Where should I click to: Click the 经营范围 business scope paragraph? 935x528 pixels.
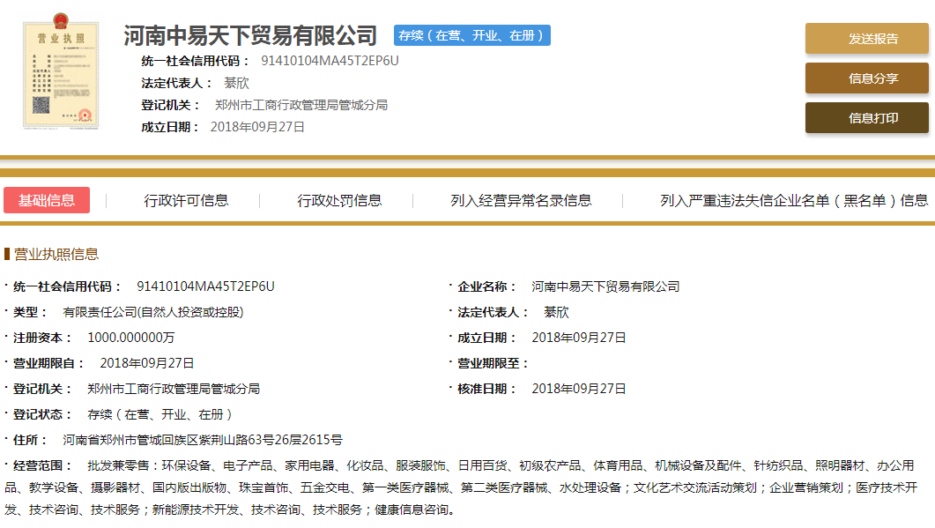pos(467,487)
